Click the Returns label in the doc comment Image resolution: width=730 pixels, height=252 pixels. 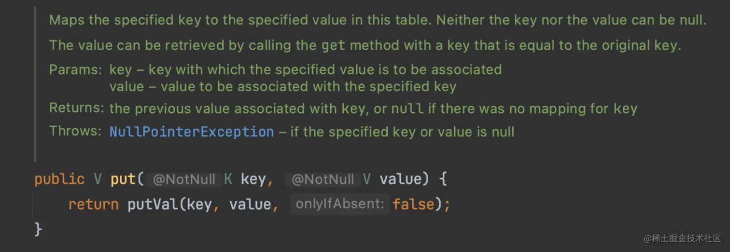tap(76, 108)
